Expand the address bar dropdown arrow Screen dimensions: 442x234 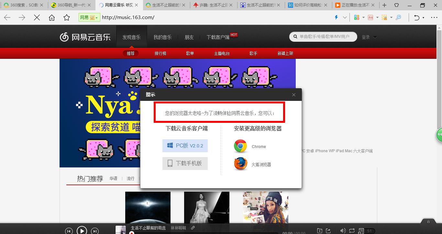pyautogui.click(x=345, y=17)
